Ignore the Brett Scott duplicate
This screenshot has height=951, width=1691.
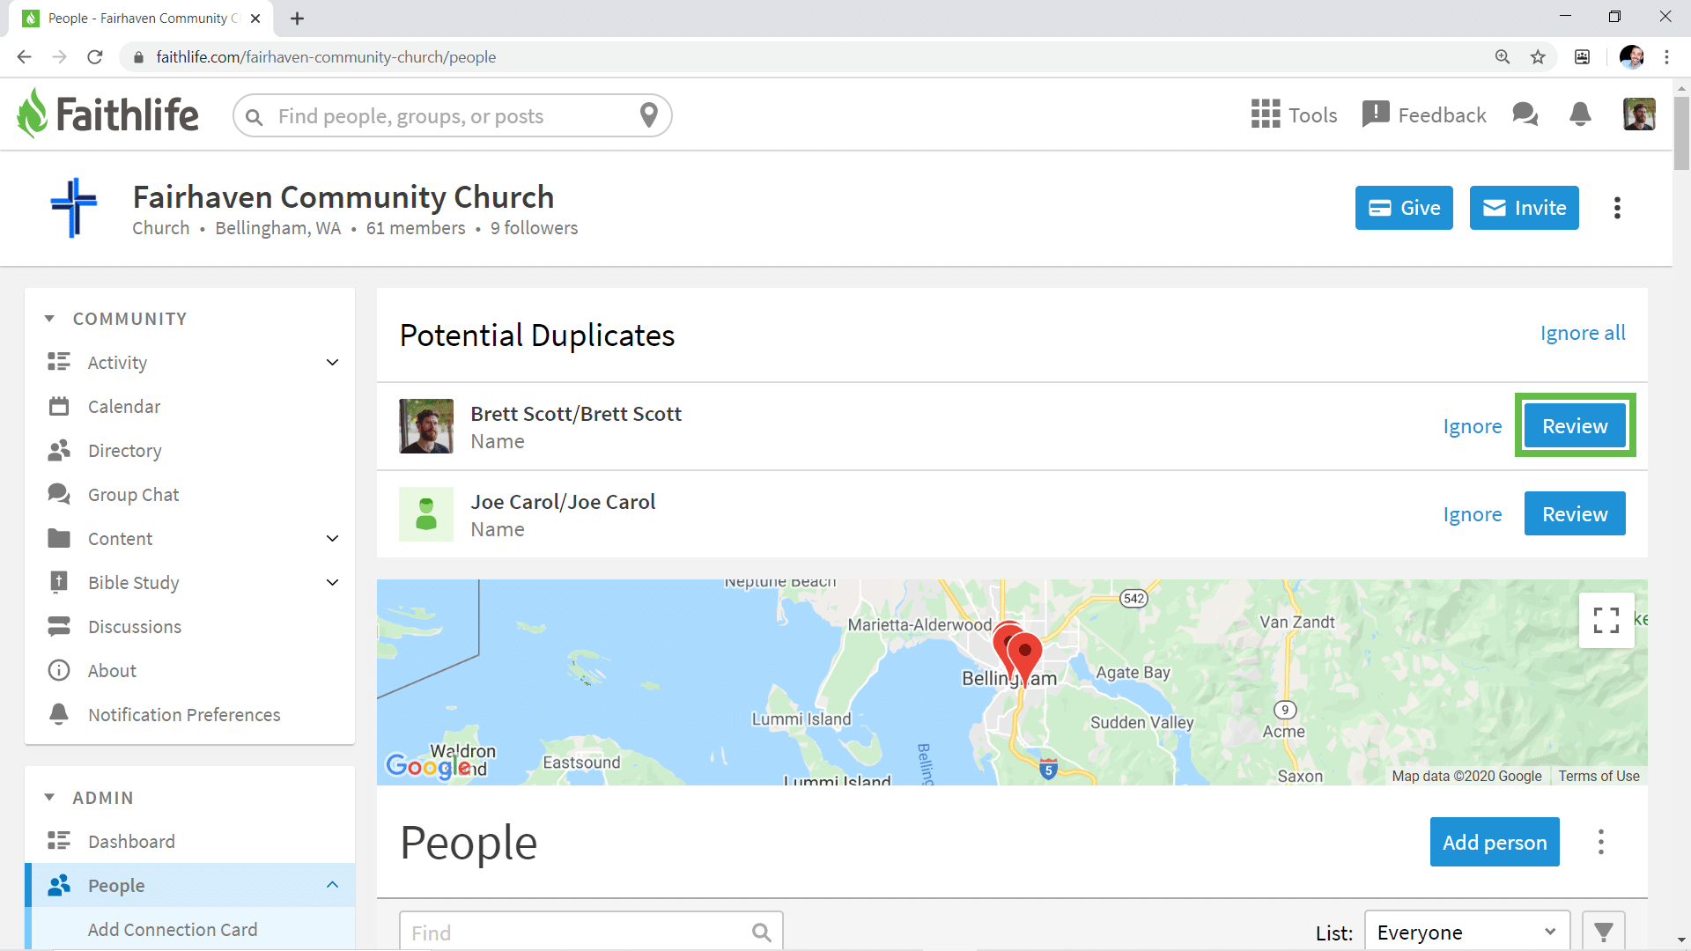(x=1472, y=426)
